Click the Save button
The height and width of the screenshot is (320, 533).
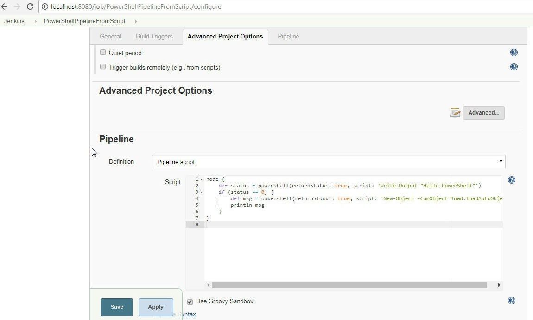pos(117,307)
